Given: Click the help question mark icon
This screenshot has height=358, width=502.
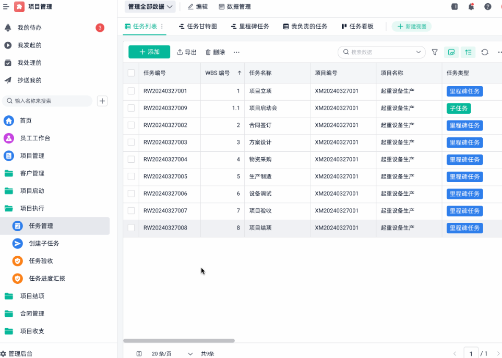Looking at the screenshot, I should [x=488, y=7].
